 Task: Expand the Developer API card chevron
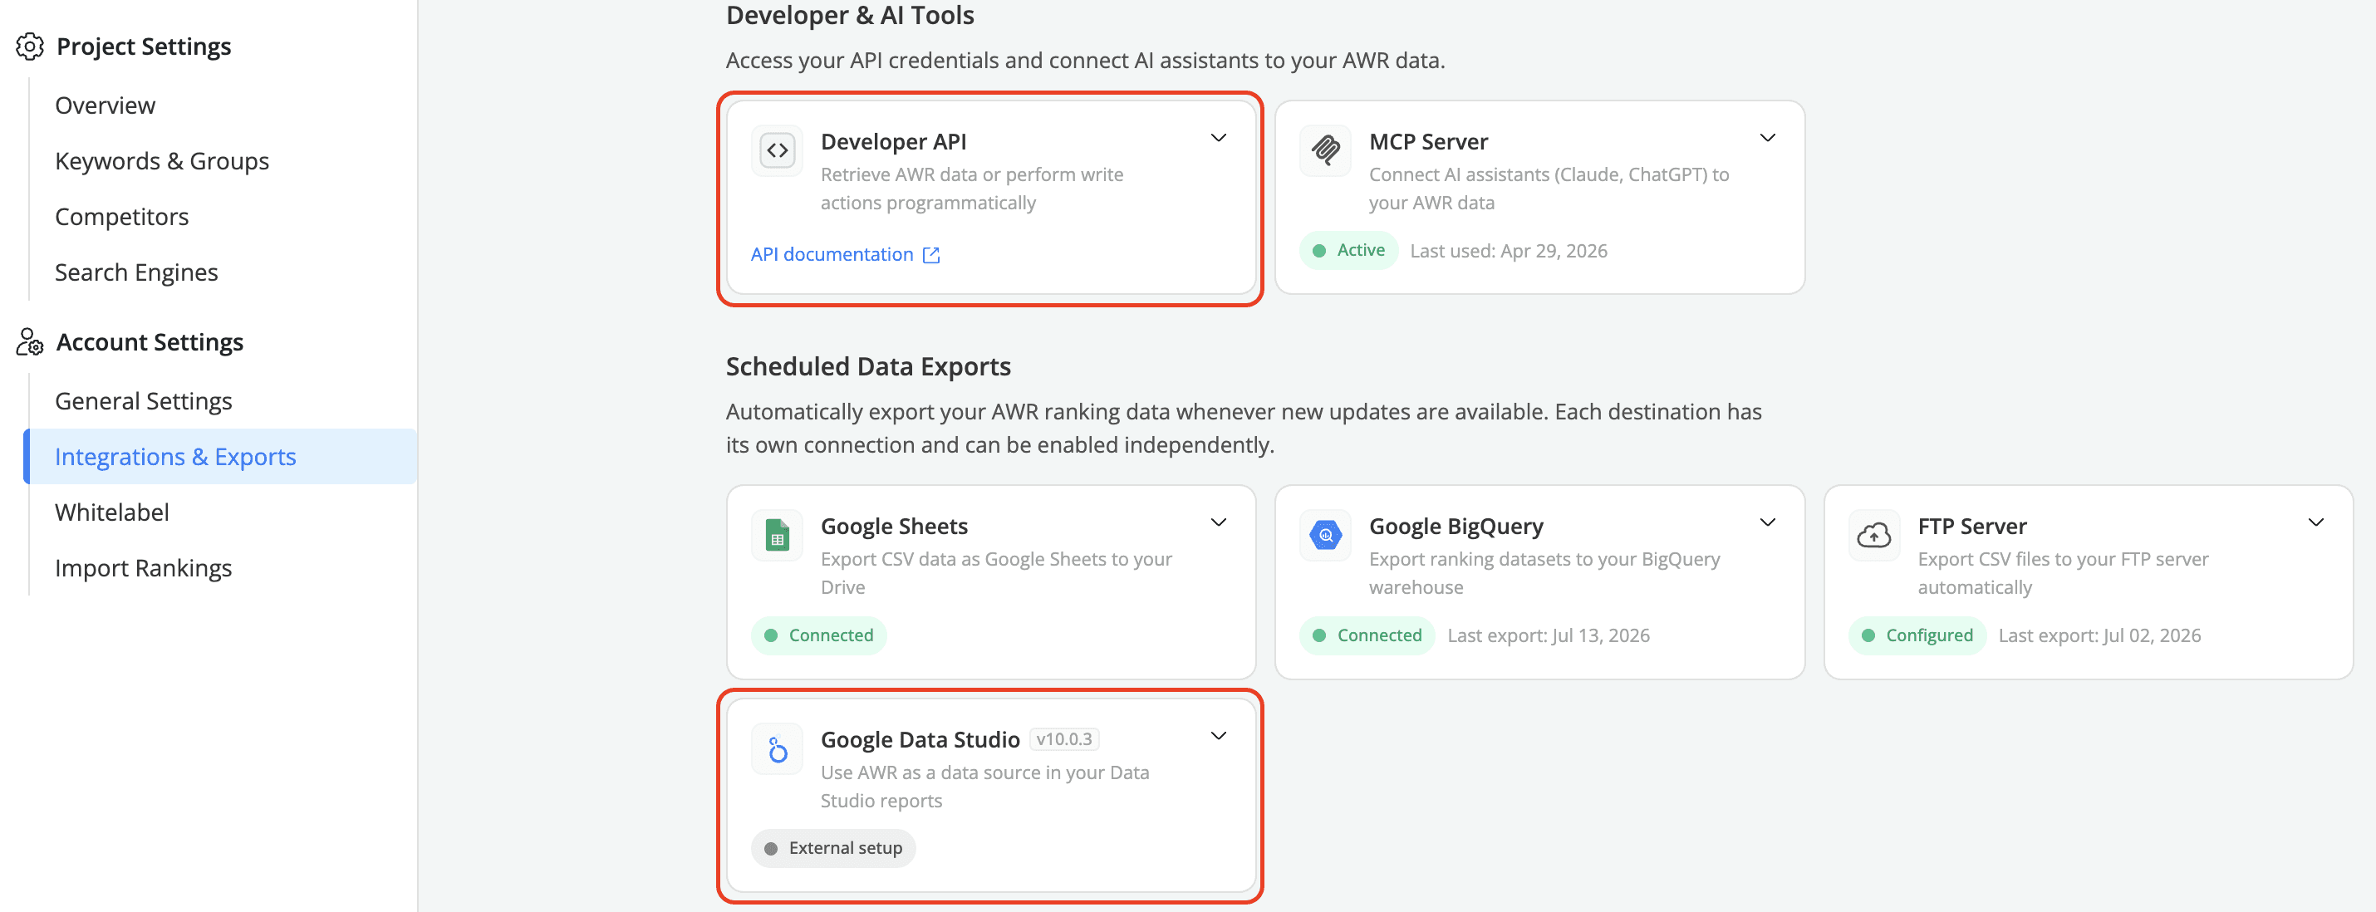[x=1219, y=139]
